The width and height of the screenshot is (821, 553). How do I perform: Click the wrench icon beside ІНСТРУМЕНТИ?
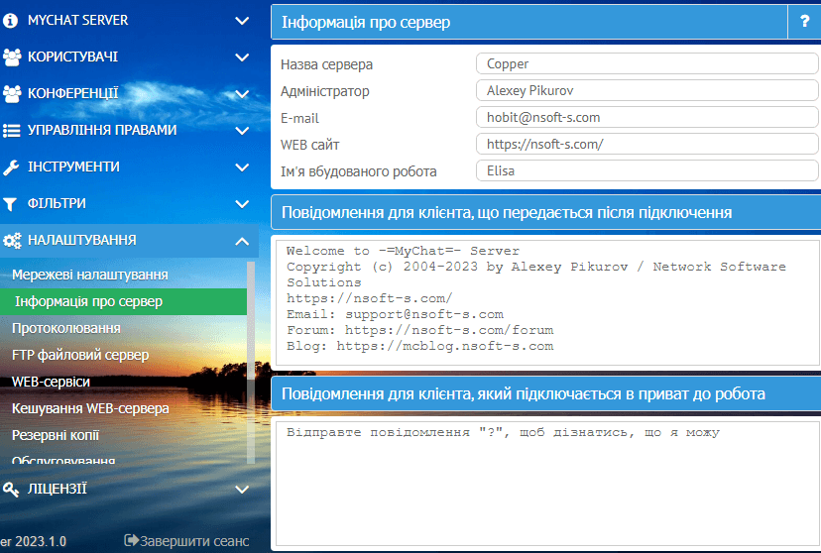coord(12,166)
